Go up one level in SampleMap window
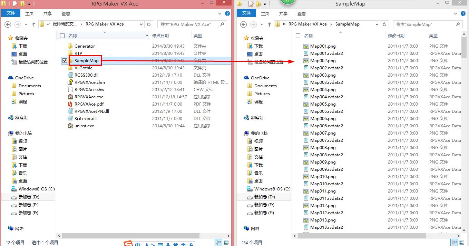This screenshot has height=246, width=469. pos(269,24)
